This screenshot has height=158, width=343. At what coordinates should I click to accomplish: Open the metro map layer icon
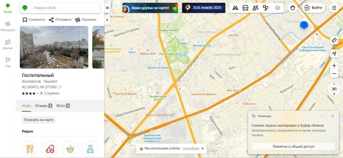click(x=235, y=8)
